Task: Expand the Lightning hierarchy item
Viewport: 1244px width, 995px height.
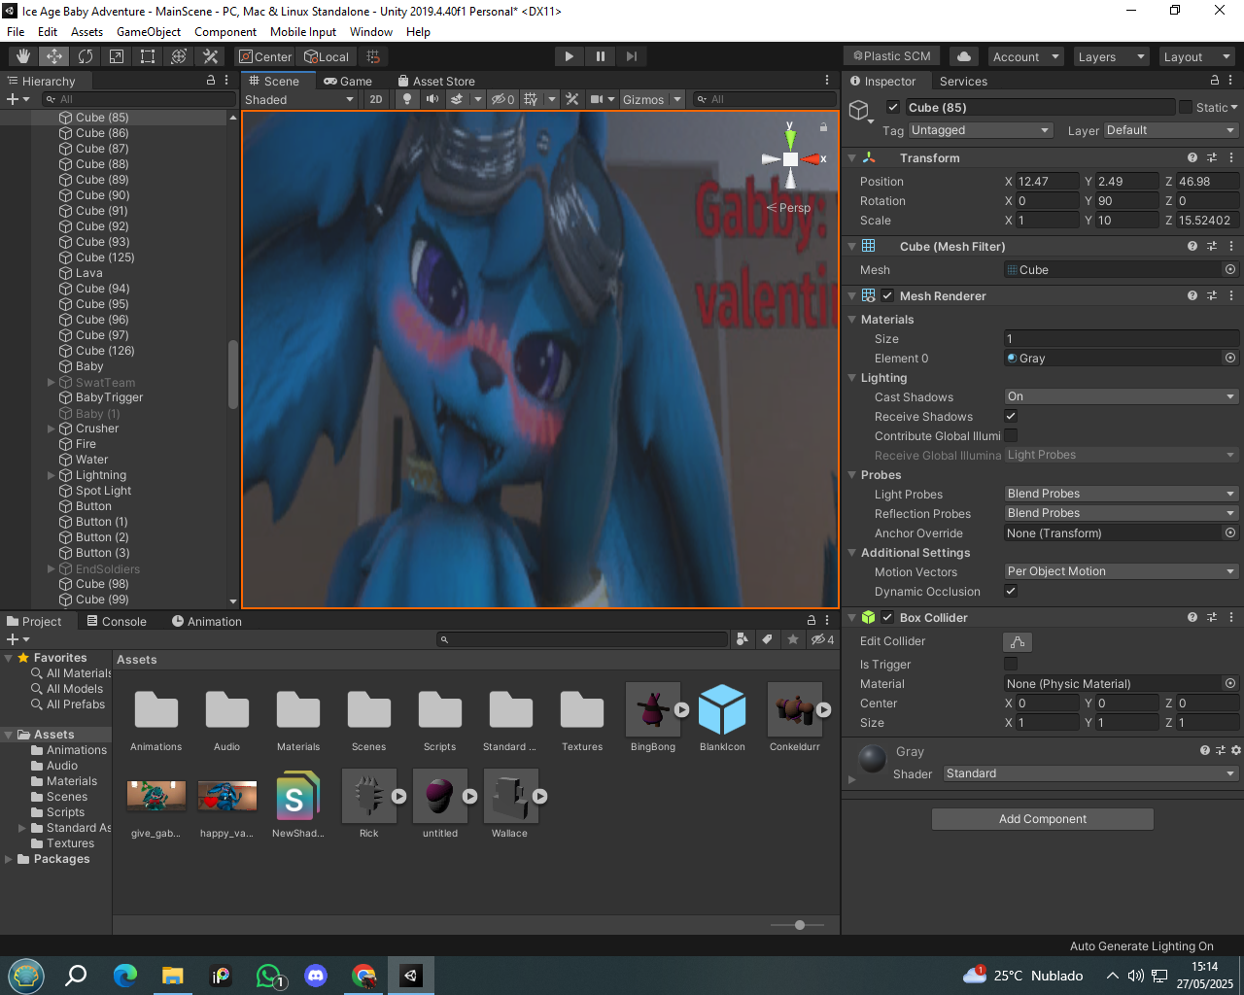Action: click(x=52, y=475)
